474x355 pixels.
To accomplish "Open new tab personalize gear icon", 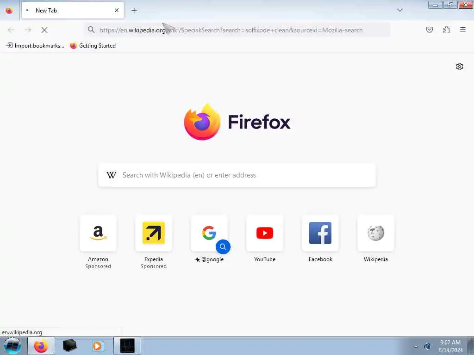I will pyautogui.click(x=459, y=67).
